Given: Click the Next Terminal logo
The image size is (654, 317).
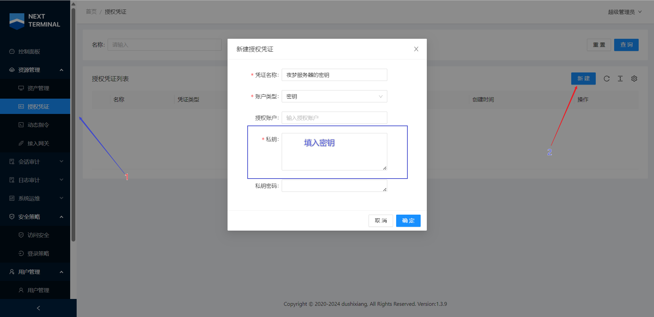Looking at the screenshot, I should (35, 21).
